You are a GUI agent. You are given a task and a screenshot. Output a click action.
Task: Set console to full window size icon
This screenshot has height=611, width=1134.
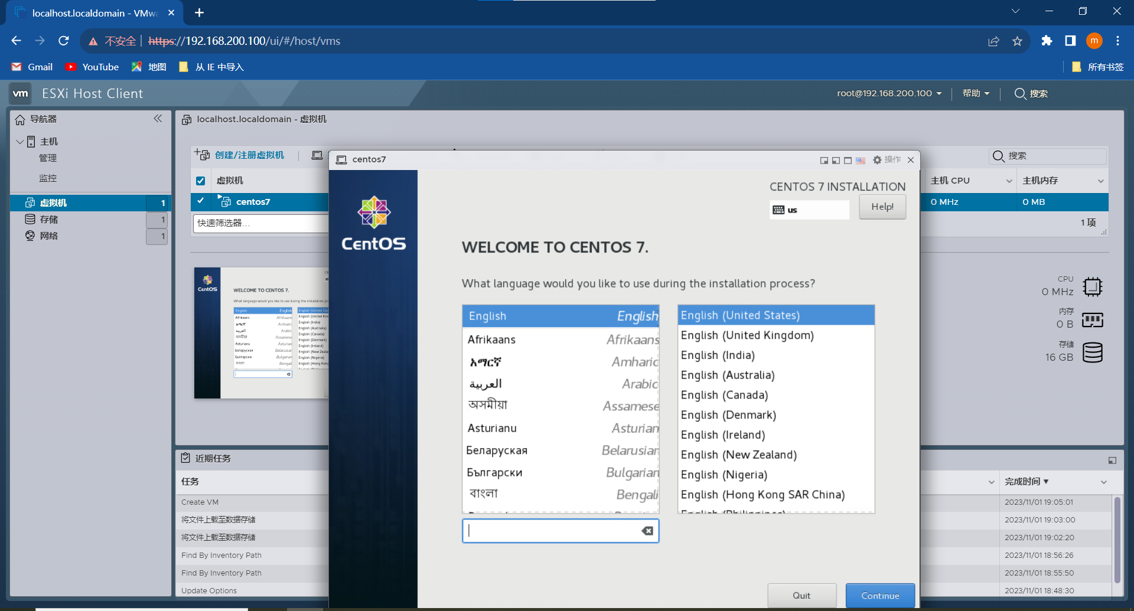pyautogui.click(x=848, y=160)
